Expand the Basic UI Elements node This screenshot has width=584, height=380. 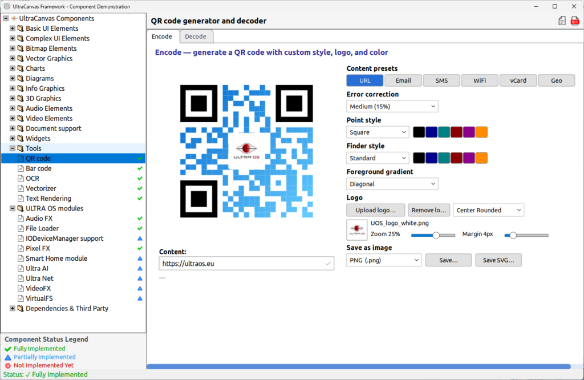click(x=13, y=29)
